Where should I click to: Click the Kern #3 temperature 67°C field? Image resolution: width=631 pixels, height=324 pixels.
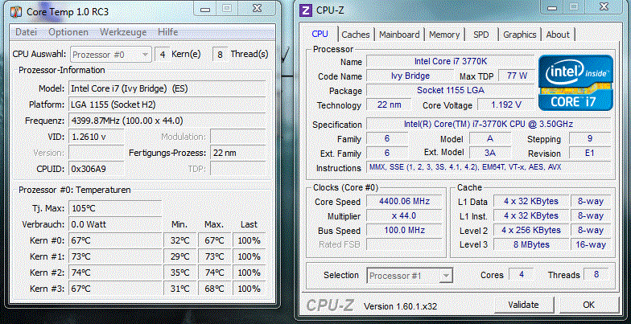tap(115, 289)
